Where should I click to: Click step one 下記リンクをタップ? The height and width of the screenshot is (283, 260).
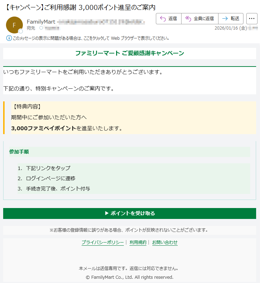[x=48, y=168]
